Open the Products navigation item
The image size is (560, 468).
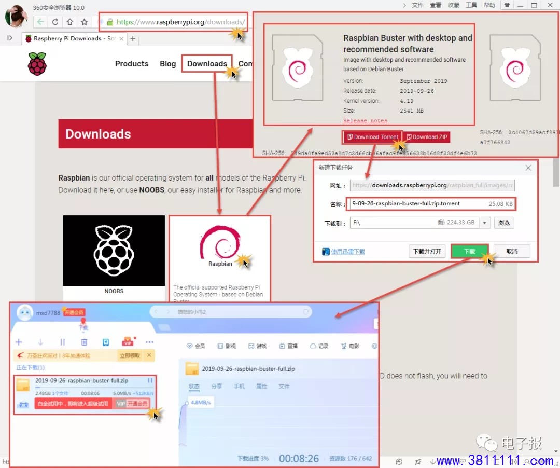[132, 64]
